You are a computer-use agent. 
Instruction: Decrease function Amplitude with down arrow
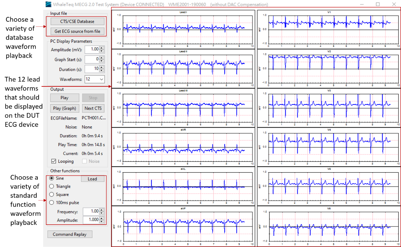click(x=102, y=221)
